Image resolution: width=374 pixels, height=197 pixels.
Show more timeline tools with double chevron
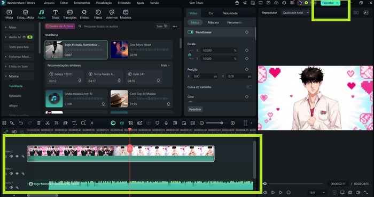(92, 123)
